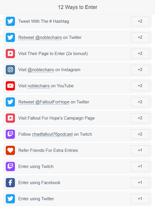Click the YouTube icon next to Visit noblechairs

pos(10,86)
